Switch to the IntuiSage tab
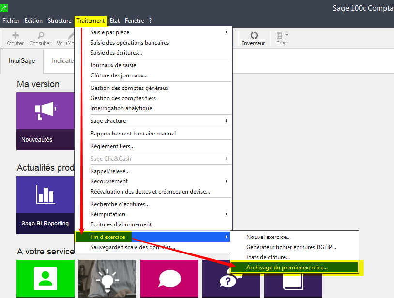 click(x=22, y=61)
